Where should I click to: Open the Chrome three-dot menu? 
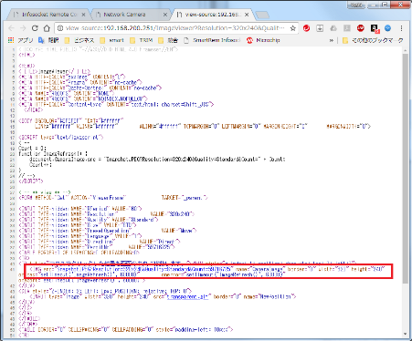(401, 28)
